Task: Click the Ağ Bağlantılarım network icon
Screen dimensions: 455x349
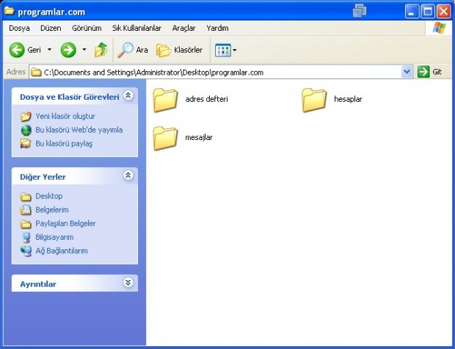Action: coord(26,251)
